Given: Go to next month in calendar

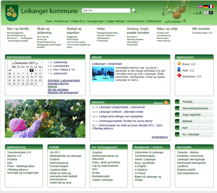Looking at the screenshot, I should [x=37, y=63].
